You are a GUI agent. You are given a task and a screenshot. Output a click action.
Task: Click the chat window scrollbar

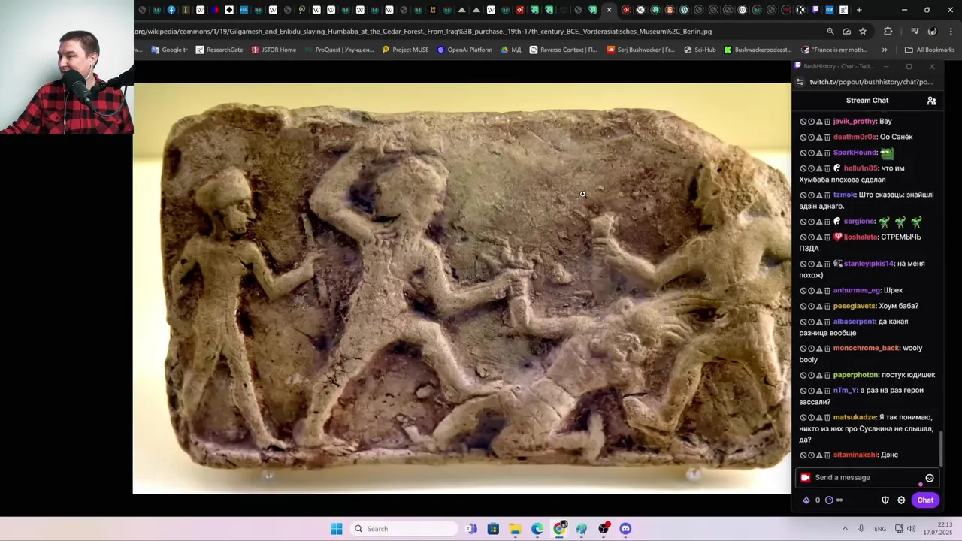point(940,448)
